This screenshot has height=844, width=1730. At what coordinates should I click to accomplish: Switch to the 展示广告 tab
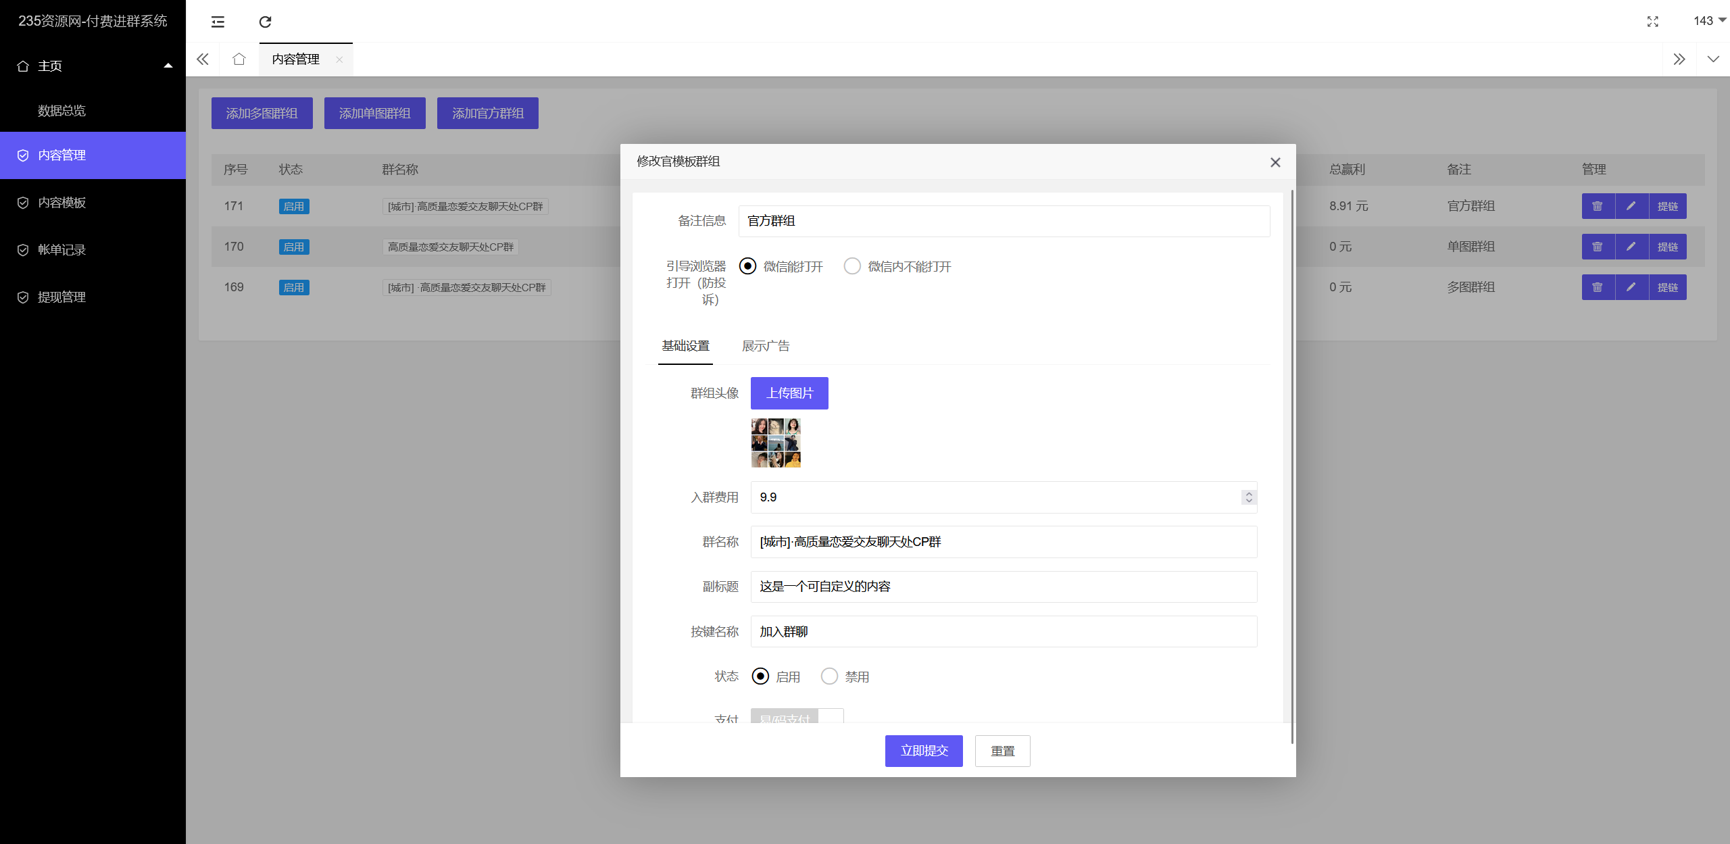(x=765, y=346)
